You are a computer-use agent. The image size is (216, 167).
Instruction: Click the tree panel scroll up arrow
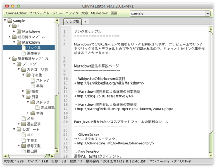click(x=57, y=20)
